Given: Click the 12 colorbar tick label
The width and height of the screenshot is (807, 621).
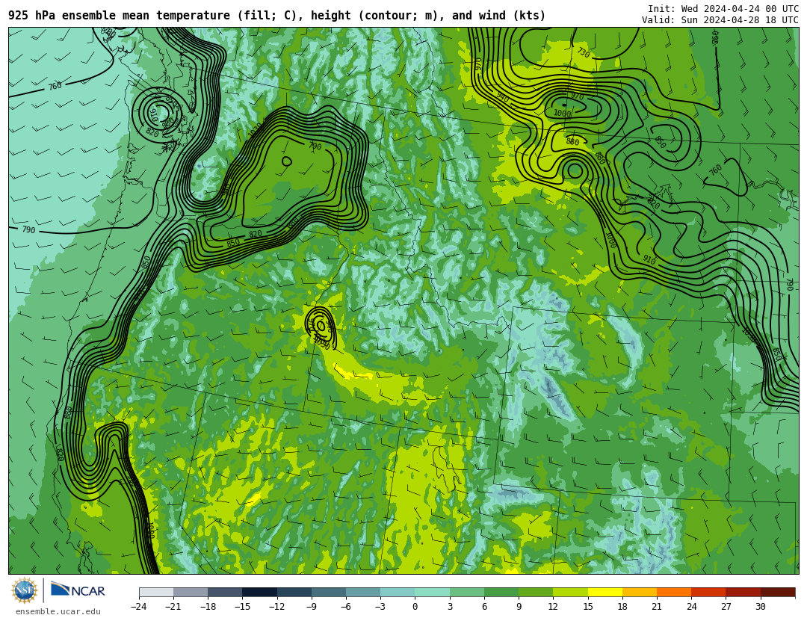Looking at the screenshot, I should click(553, 607).
